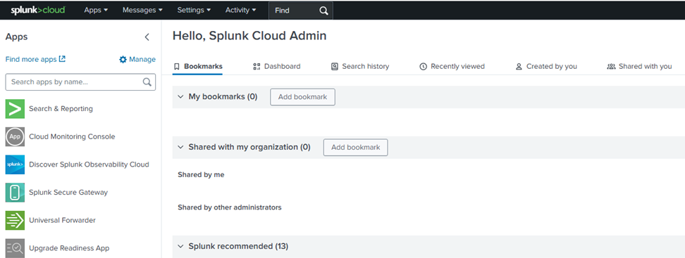Image resolution: width=685 pixels, height=258 pixels.
Task: Switch to the Dashboard tab
Action: tap(277, 66)
